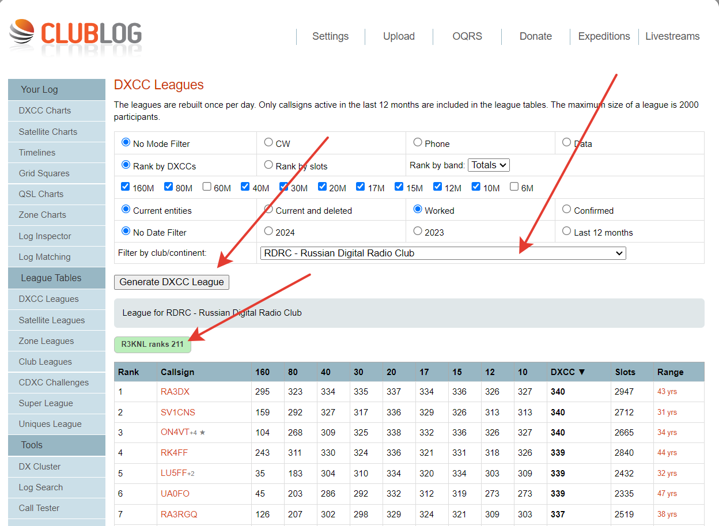Image resolution: width=719 pixels, height=526 pixels.
Task: Open Livestreams in the top menu
Action: (672, 36)
